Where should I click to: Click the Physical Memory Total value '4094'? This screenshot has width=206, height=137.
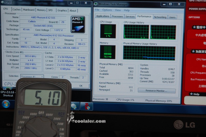[x=131, y=68]
